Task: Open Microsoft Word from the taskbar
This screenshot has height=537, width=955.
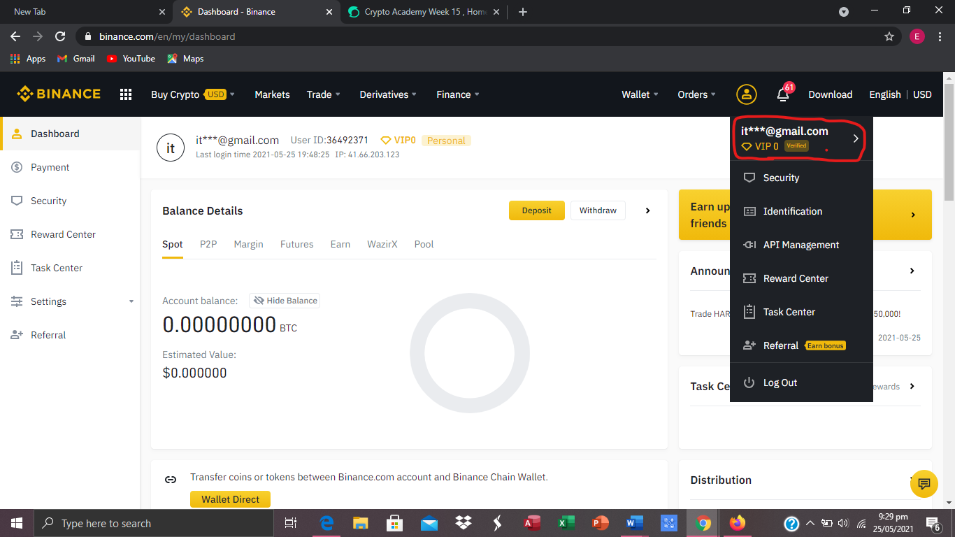Action: (x=634, y=523)
